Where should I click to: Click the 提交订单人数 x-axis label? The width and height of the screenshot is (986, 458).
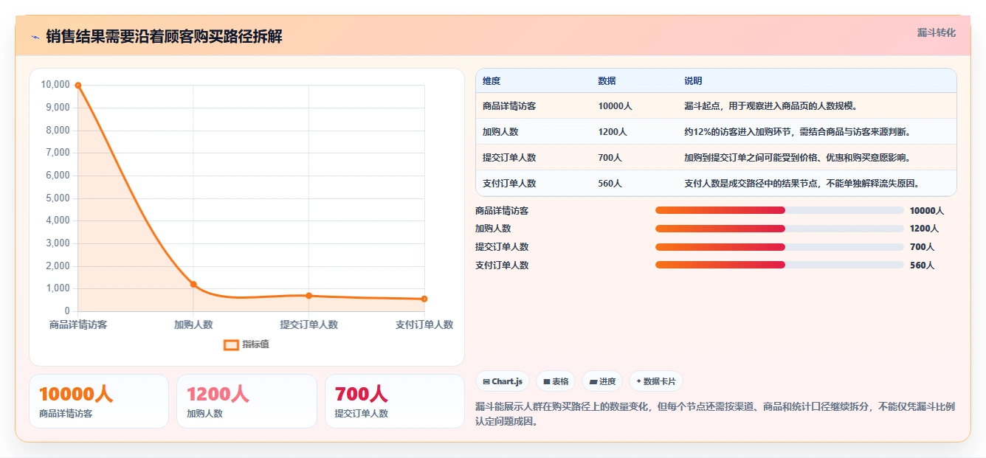tap(308, 325)
